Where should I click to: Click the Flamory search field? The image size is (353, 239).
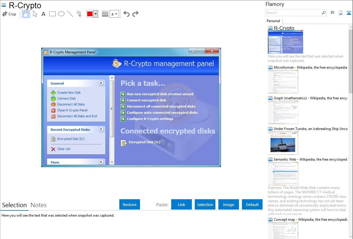click(x=293, y=13)
